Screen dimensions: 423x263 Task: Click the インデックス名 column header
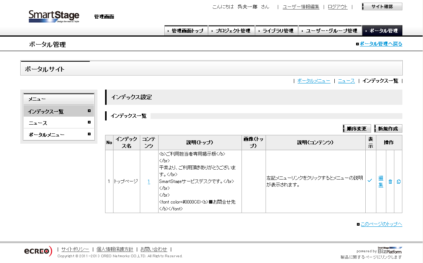(x=126, y=143)
